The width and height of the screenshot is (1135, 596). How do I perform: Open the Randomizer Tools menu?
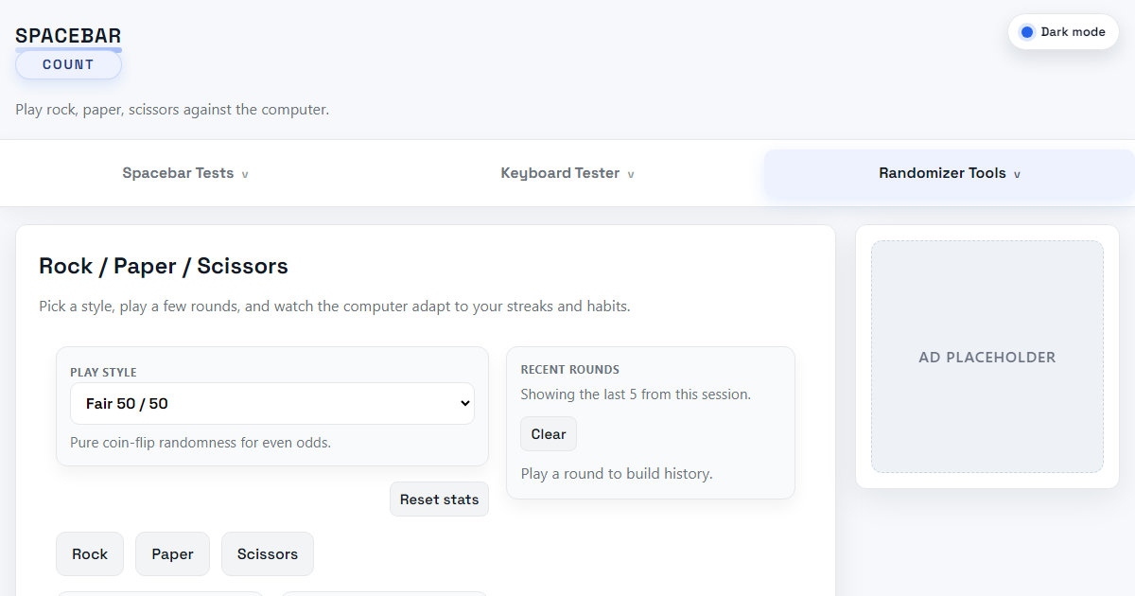pos(950,173)
